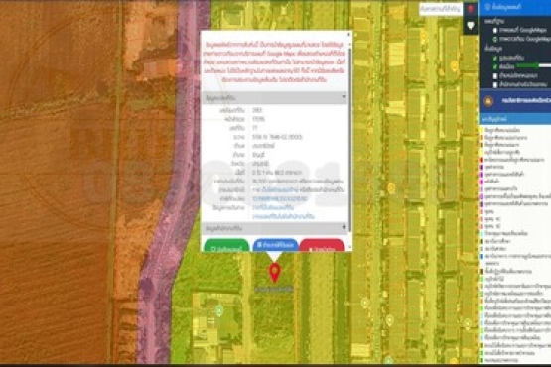Screen dimensions: 551x367
Task: Click the blue swatch in the legend list
Action: (x=482, y=256)
